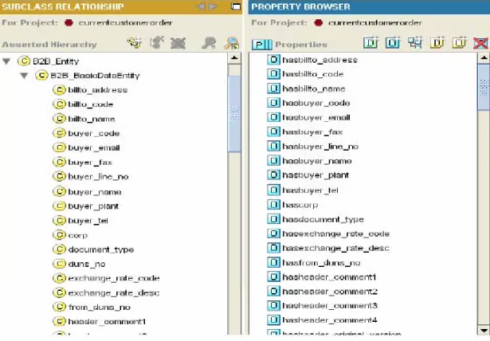
Task: Select the hasheader_comment3 property
Action: coord(330,305)
